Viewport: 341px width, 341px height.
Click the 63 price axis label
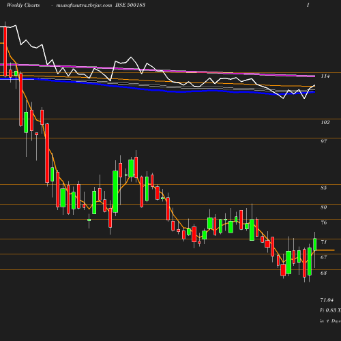click(x=324, y=273)
